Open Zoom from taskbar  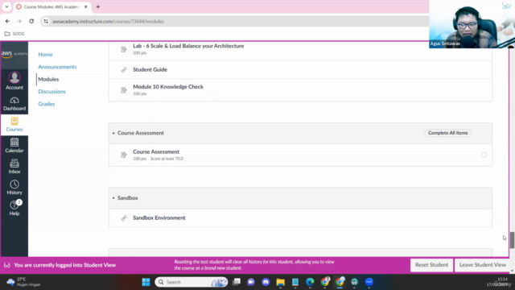(369, 282)
